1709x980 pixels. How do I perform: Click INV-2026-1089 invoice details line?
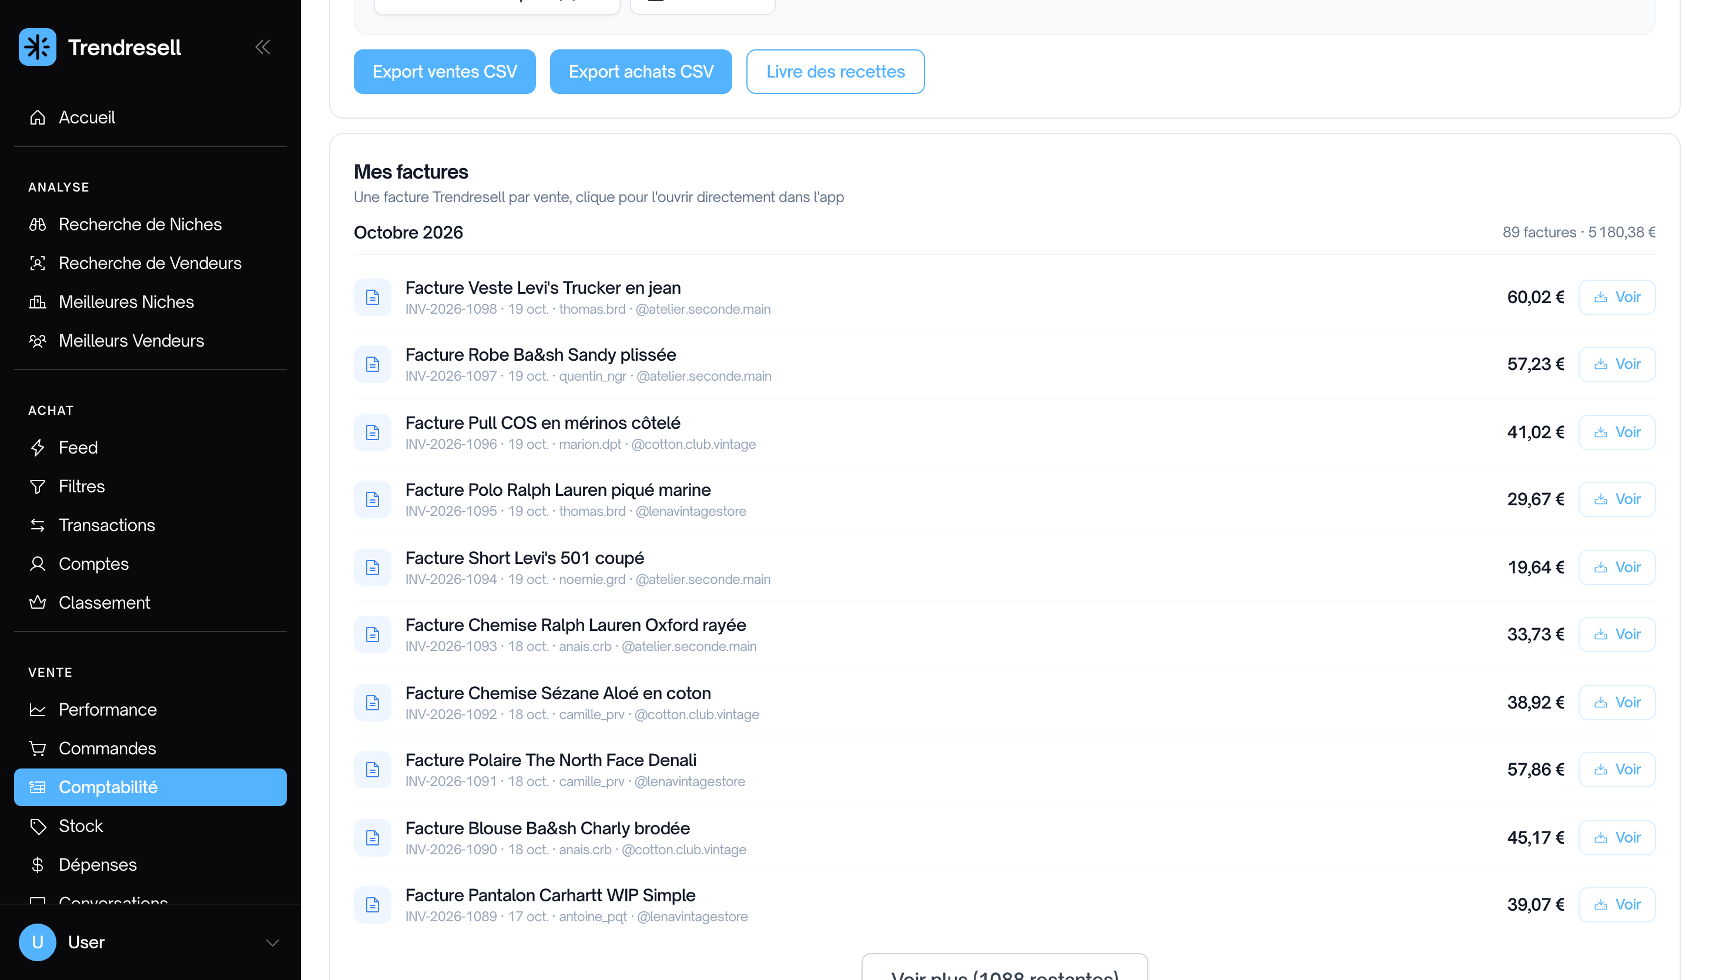(576, 917)
